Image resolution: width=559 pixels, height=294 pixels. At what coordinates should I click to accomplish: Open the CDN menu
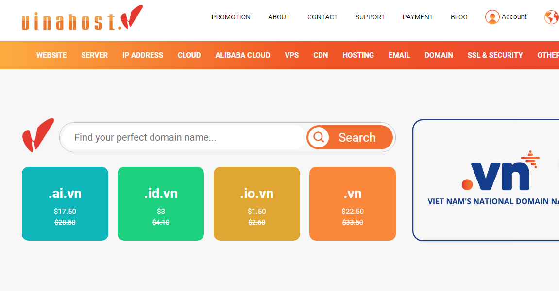click(321, 55)
